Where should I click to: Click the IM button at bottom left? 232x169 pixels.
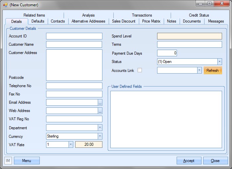click(x=8, y=161)
